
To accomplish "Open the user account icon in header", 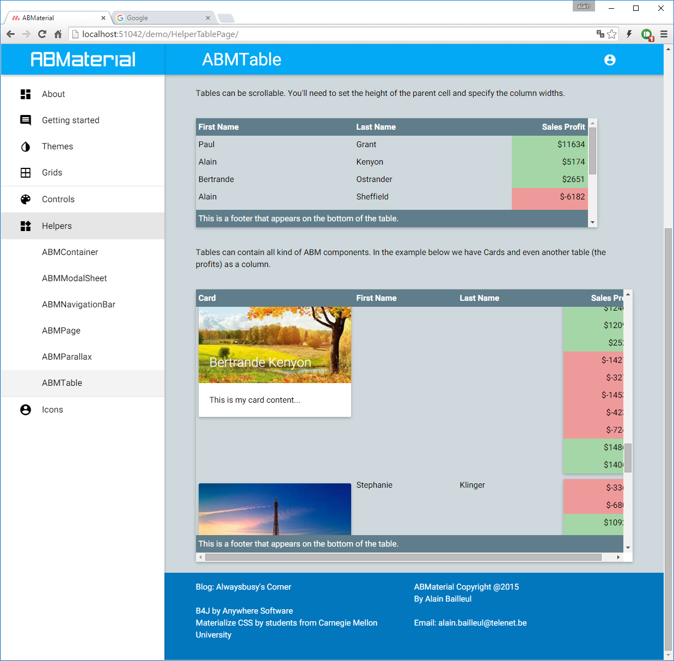I will click(x=610, y=60).
